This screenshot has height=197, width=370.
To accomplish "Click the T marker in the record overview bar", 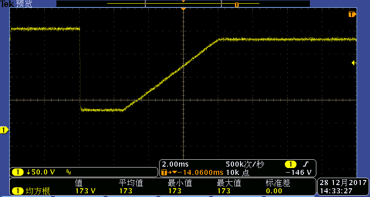I will (x=237, y=5).
